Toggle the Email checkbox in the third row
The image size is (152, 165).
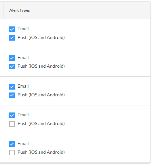[x=12, y=87]
